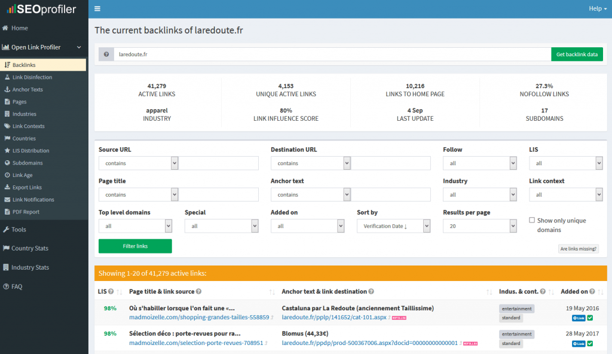Click the Get backlink data button

(x=577, y=54)
